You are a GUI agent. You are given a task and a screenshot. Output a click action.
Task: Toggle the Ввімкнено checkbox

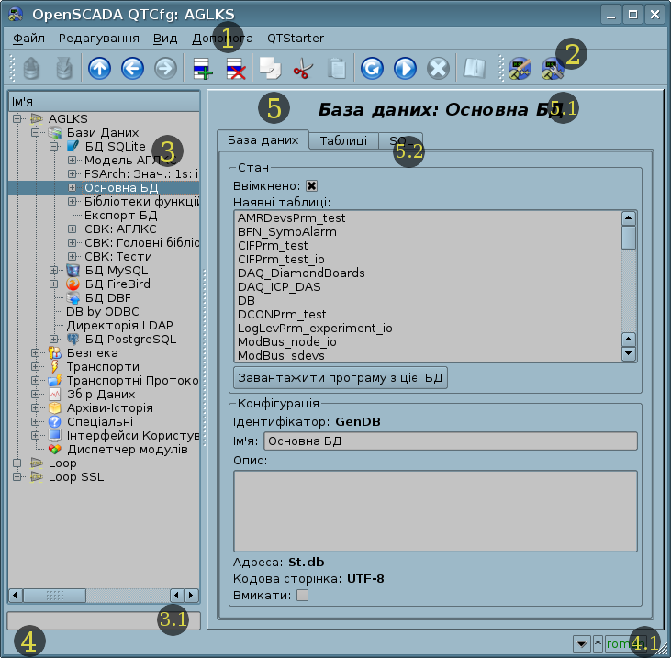(x=311, y=186)
